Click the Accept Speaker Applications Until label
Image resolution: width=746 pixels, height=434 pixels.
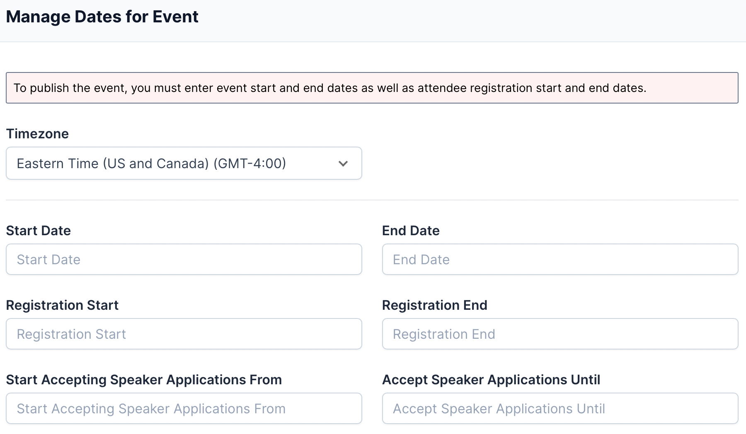[x=491, y=380]
